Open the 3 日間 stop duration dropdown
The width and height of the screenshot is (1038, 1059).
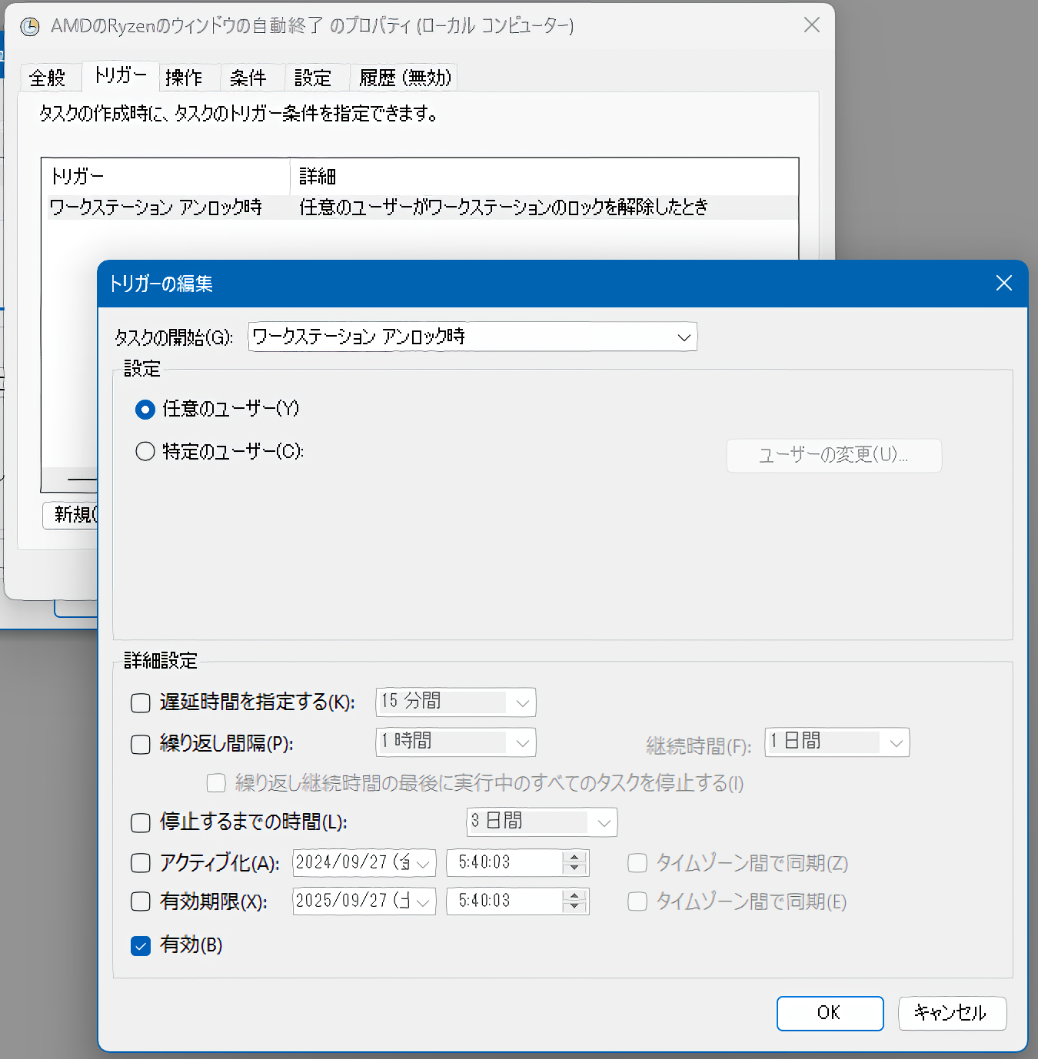click(x=604, y=822)
